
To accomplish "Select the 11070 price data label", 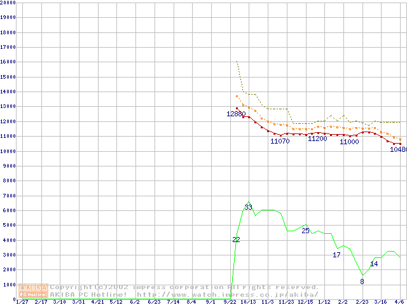I will [x=280, y=141].
